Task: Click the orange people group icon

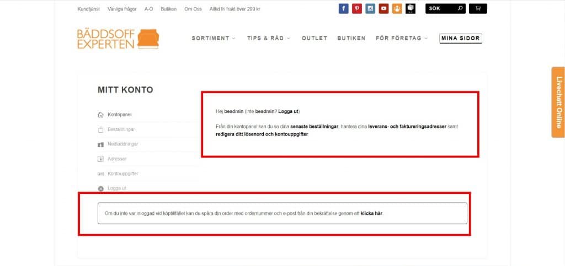Action: pos(397,9)
